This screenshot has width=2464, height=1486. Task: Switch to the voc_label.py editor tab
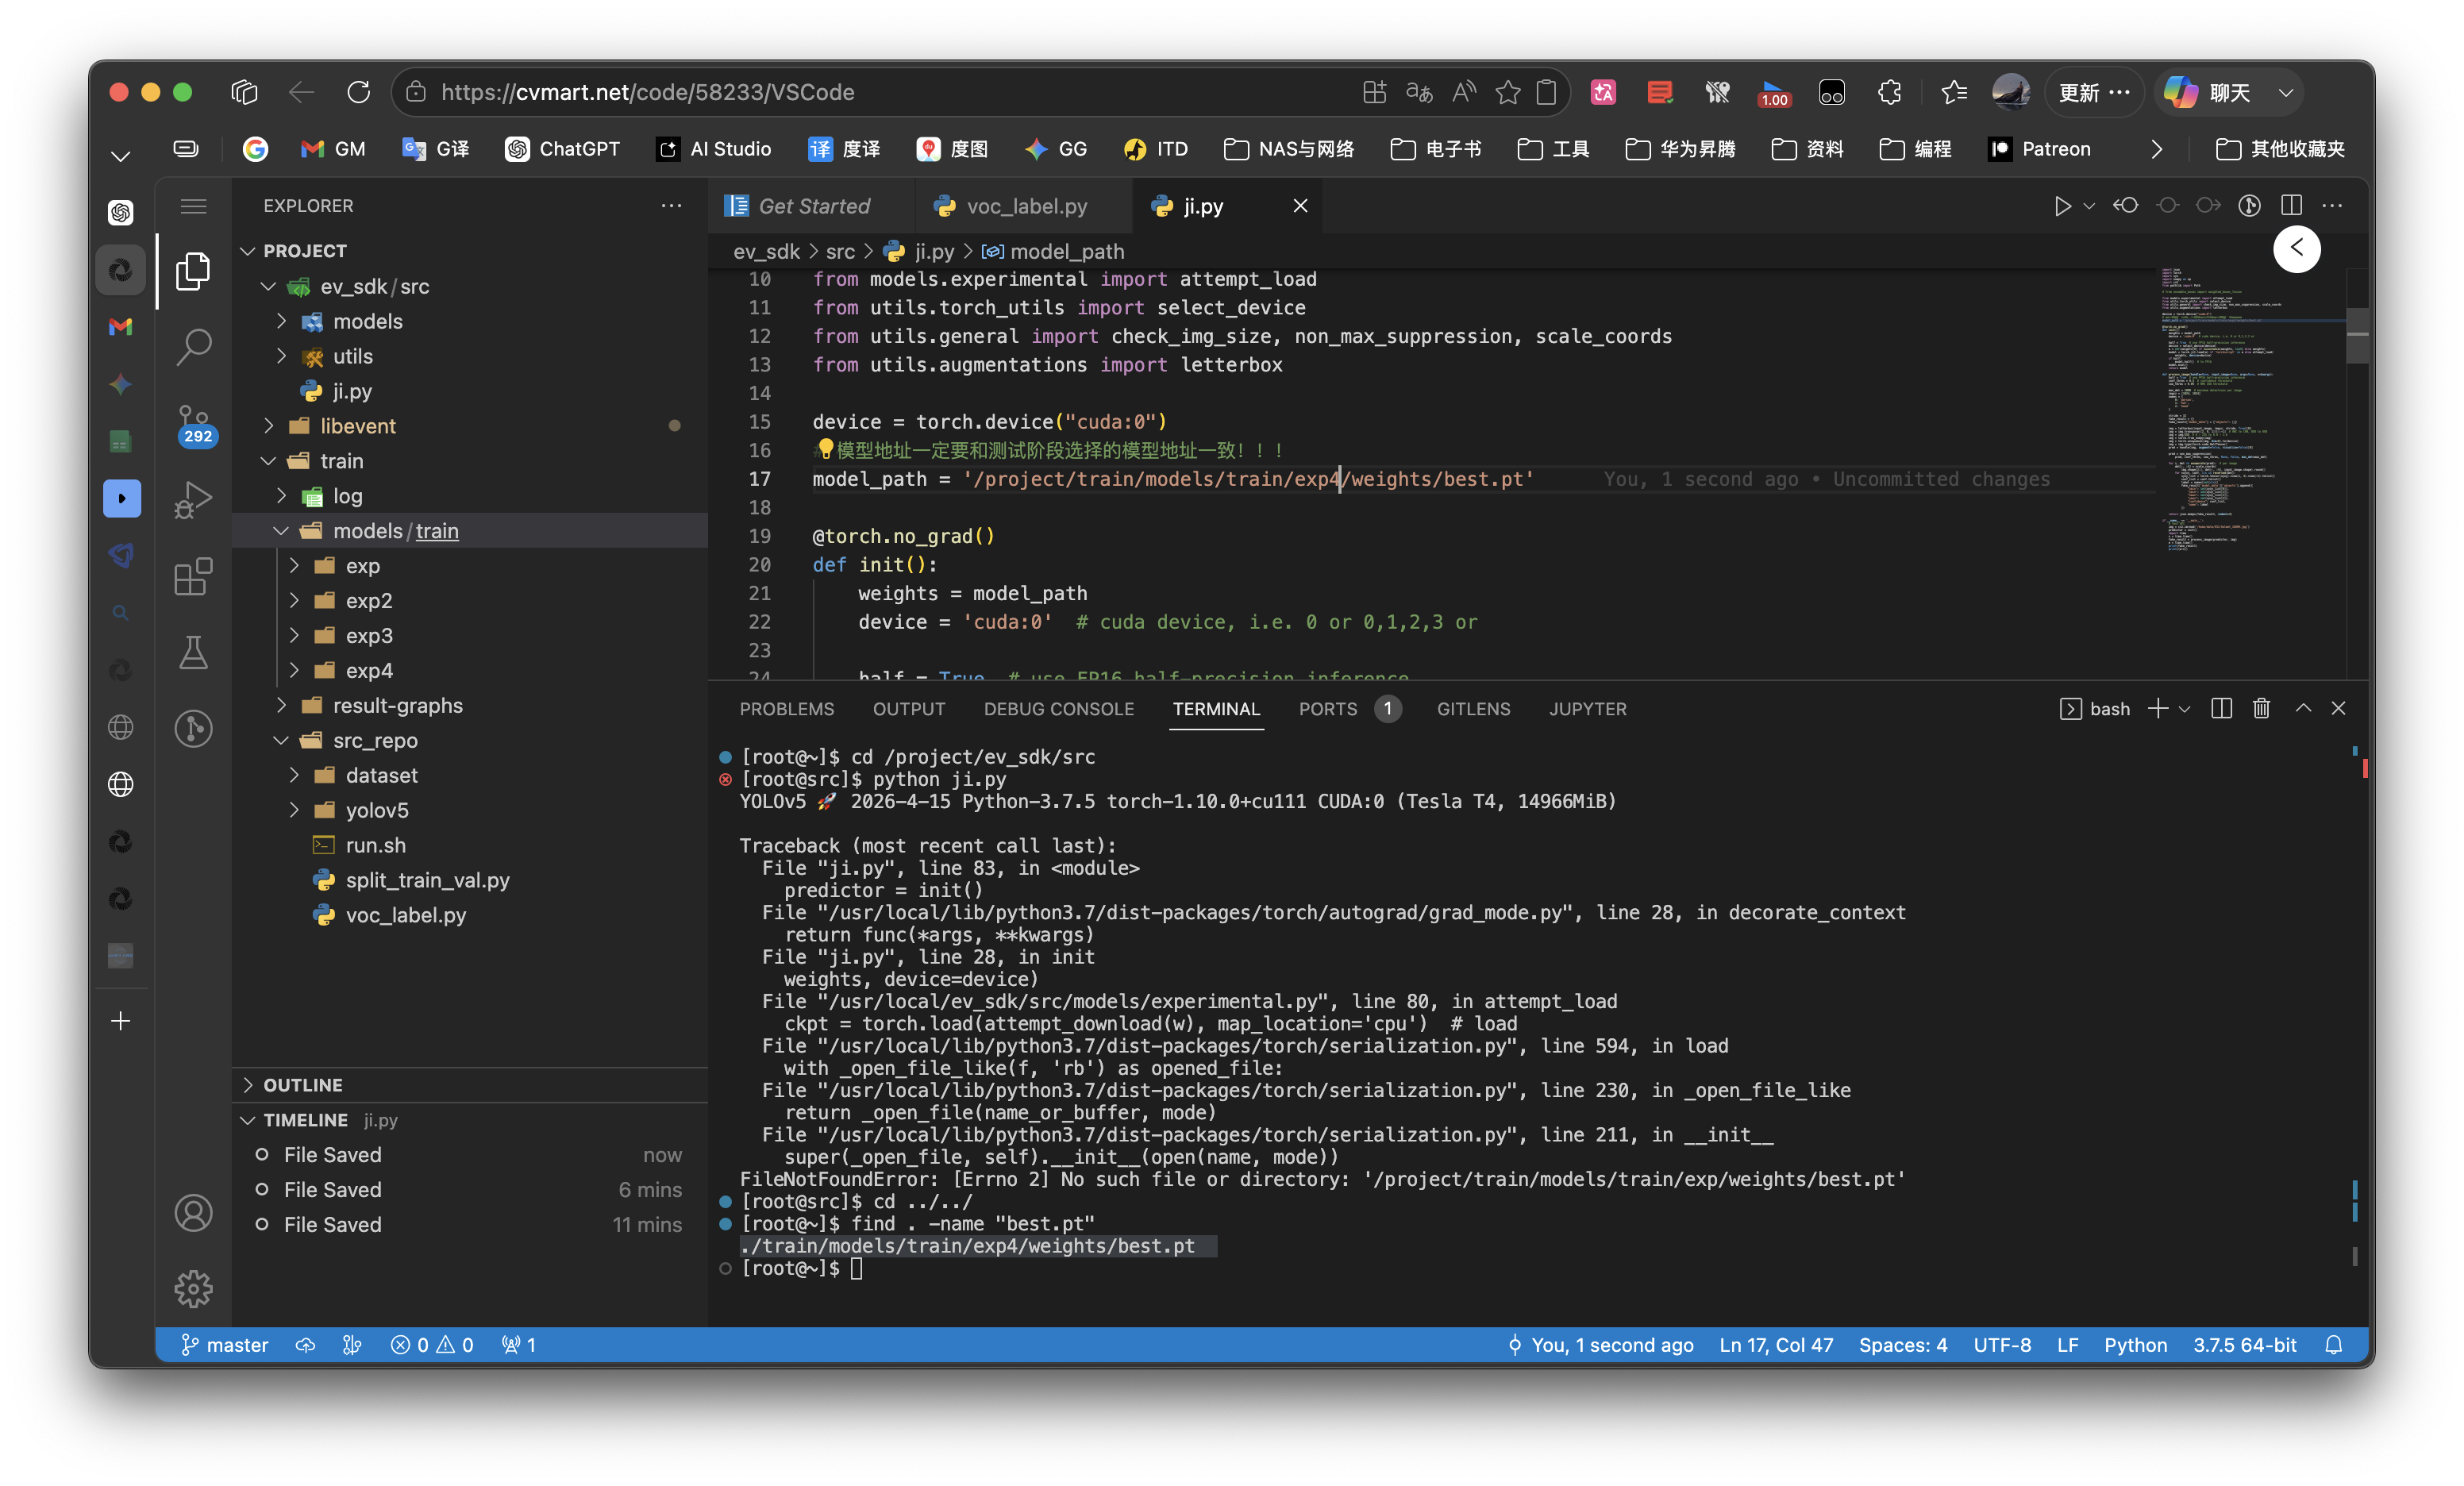coord(1026,206)
